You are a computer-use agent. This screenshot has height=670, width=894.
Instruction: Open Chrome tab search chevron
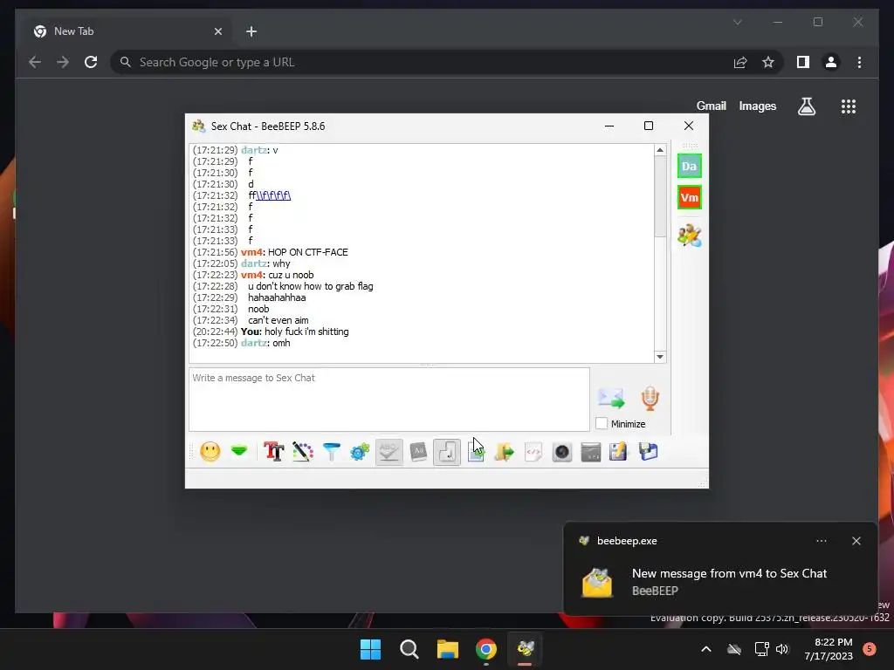[737, 22]
